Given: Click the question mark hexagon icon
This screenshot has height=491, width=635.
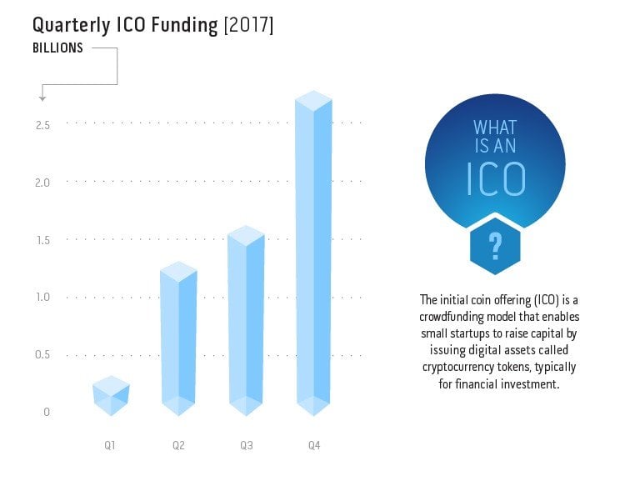Looking at the screenshot, I should [495, 246].
